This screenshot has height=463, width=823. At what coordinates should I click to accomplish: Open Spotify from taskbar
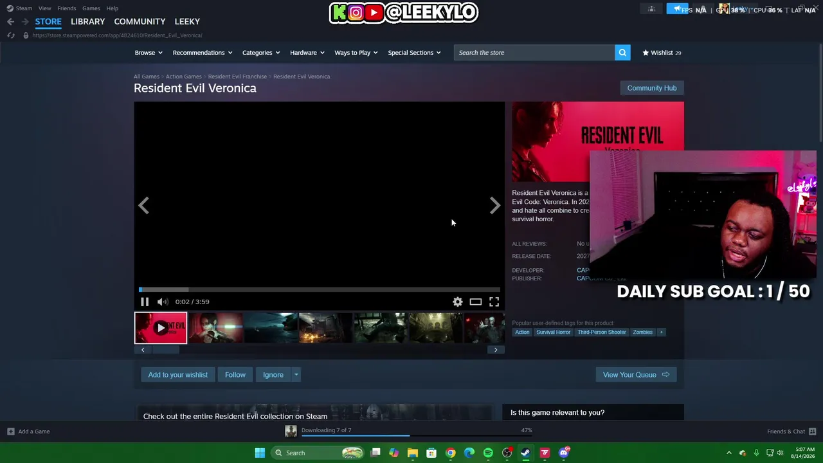(x=488, y=453)
